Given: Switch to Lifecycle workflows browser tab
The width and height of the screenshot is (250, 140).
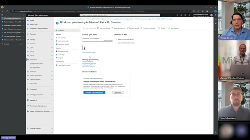Looking at the screenshot, I should click(12, 40).
